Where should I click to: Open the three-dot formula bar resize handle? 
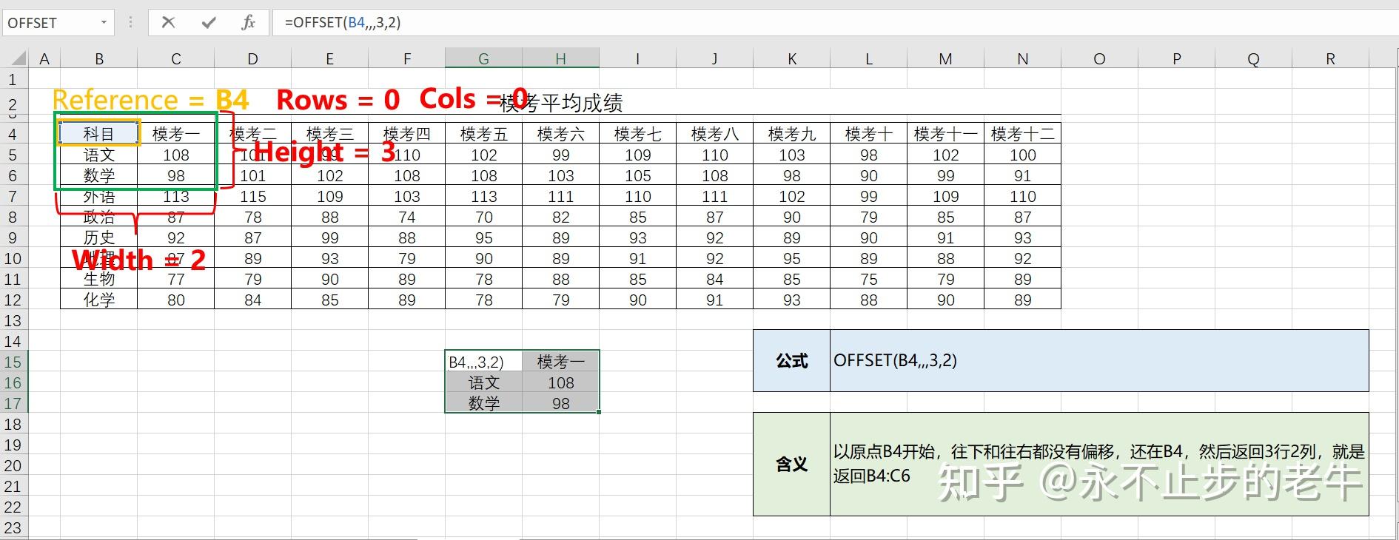131,22
